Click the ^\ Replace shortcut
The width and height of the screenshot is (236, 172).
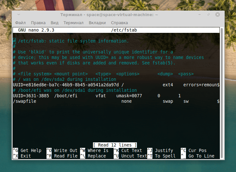click(x=93, y=156)
